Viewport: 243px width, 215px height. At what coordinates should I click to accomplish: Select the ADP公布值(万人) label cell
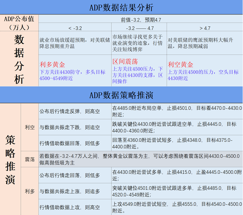[x=19, y=23]
